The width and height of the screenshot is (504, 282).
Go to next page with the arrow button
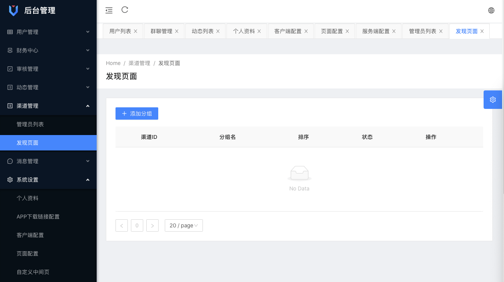coord(152,225)
